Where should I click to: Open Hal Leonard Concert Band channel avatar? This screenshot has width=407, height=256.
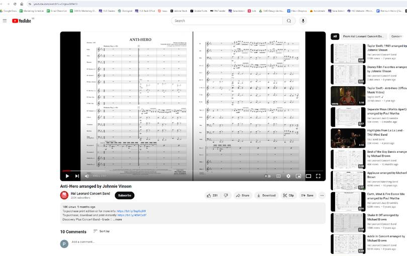(x=64, y=195)
